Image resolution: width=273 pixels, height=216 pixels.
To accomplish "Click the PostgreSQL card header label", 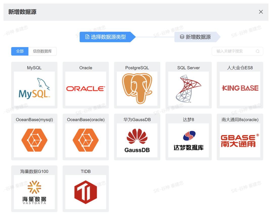I will [137, 67].
